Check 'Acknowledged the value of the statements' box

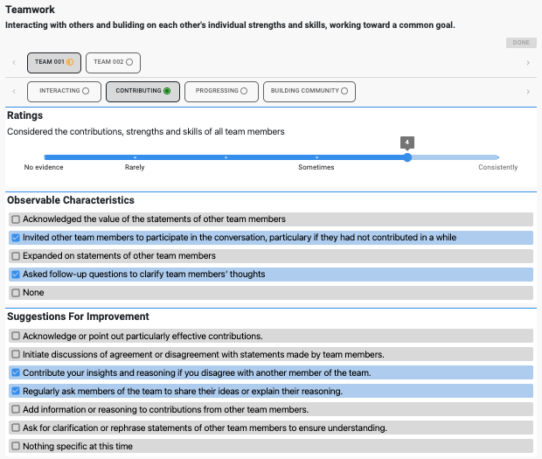pyautogui.click(x=15, y=219)
